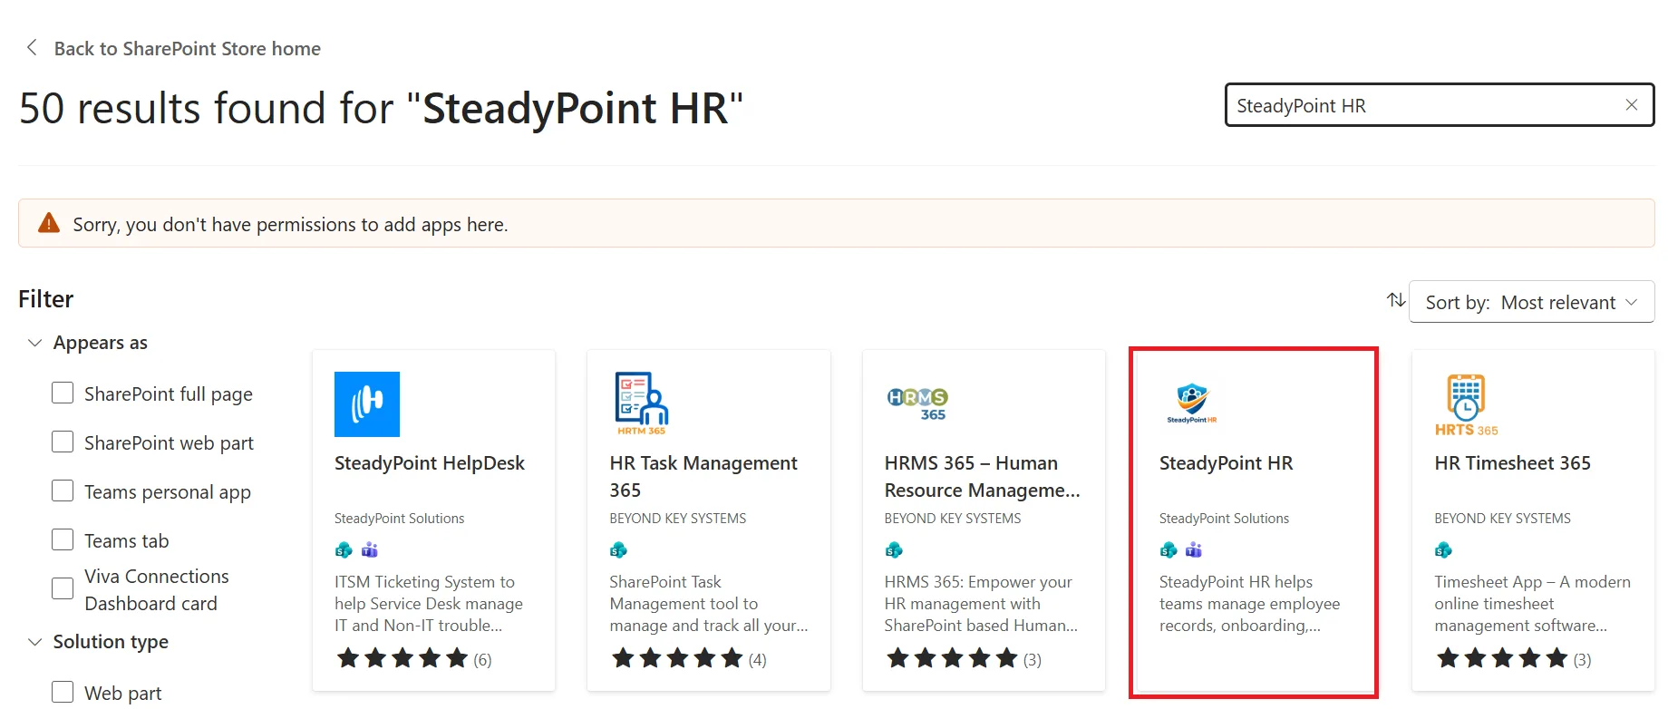Enable the Teams personal app filter
The image size is (1668, 709).
coord(63,490)
